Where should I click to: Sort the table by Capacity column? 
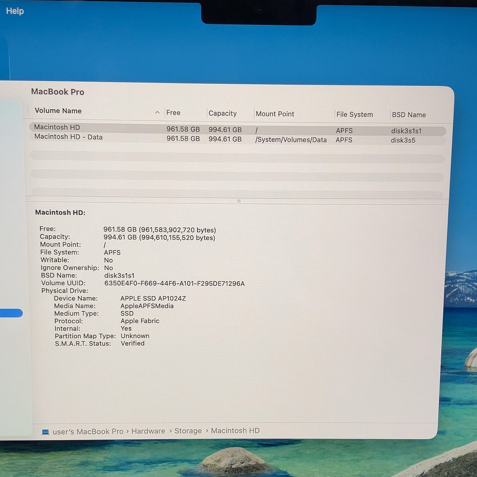pos(223,113)
